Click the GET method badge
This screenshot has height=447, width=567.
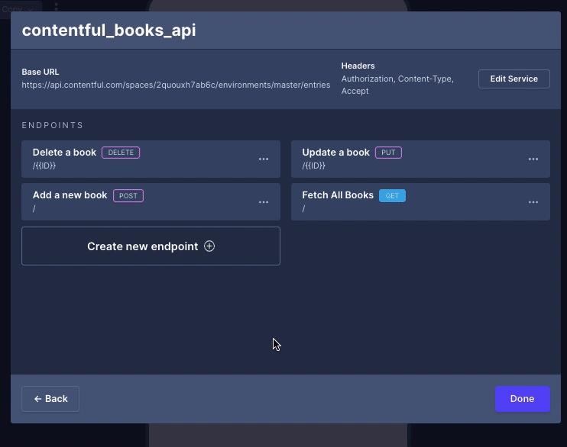[392, 196]
